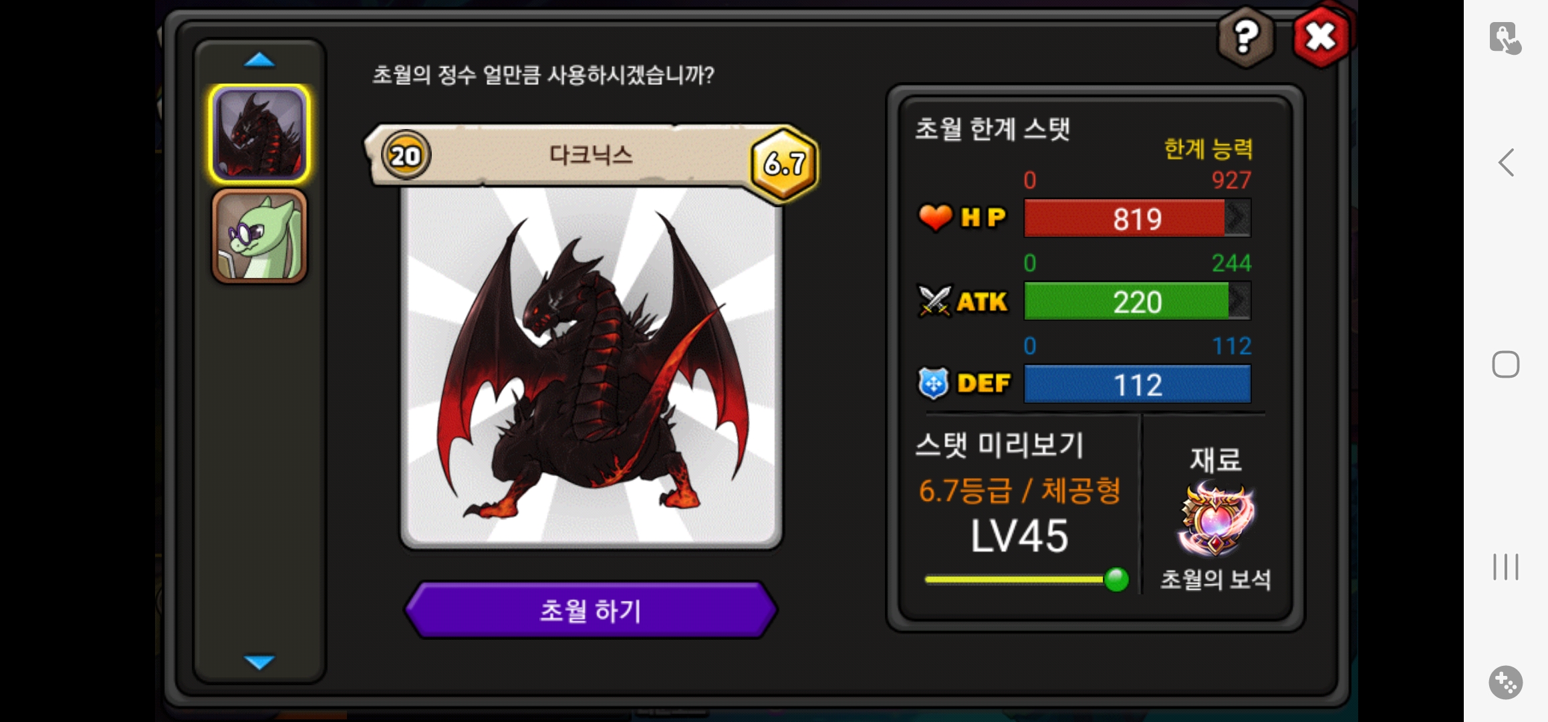The height and width of the screenshot is (722, 1548).
Task: Tap the level 20 round badge
Action: pyautogui.click(x=406, y=156)
